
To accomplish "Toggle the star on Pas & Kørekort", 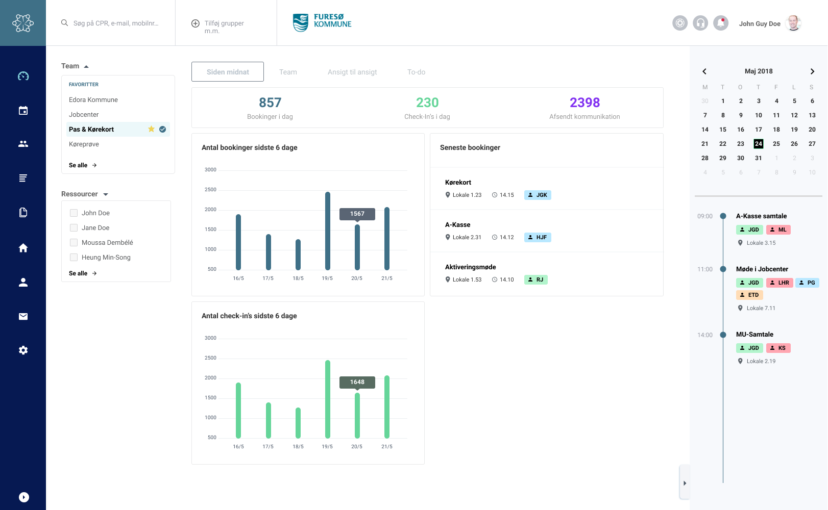I will (151, 129).
